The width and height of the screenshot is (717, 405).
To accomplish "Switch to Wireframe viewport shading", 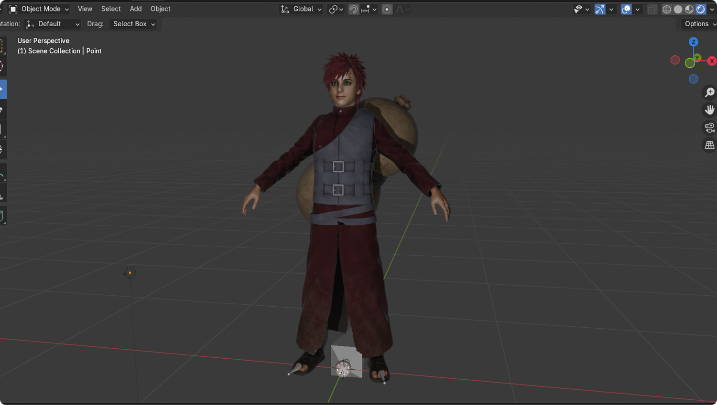I will [666, 9].
